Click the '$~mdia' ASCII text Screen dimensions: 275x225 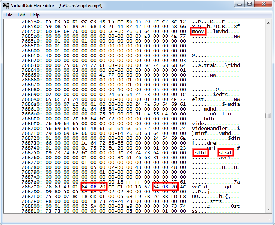pyautogui.click(x=231, y=104)
